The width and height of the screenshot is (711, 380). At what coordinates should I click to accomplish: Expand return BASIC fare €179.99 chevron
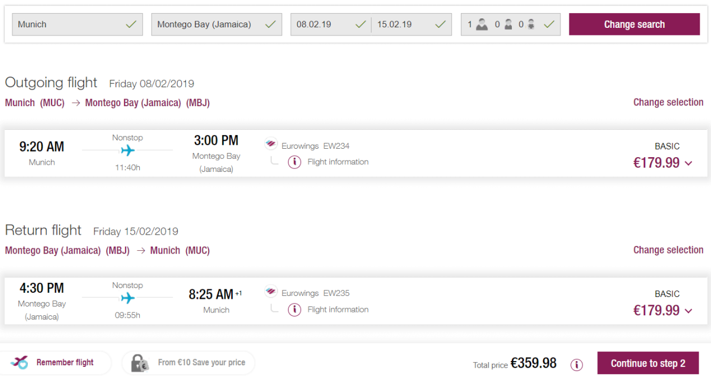click(688, 311)
